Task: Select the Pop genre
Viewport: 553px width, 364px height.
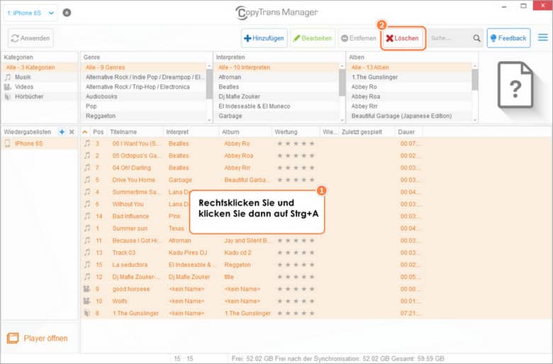Action: pyautogui.click(x=144, y=106)
